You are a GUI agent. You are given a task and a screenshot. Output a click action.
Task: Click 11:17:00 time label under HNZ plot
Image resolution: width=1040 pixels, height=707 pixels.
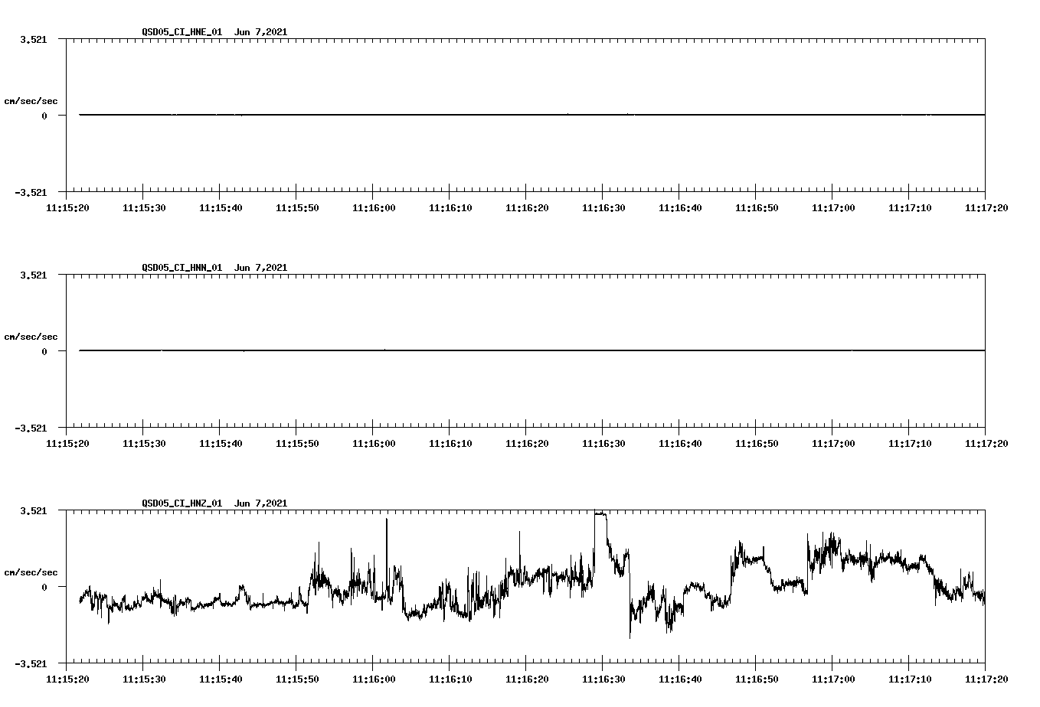coord(833,679)
